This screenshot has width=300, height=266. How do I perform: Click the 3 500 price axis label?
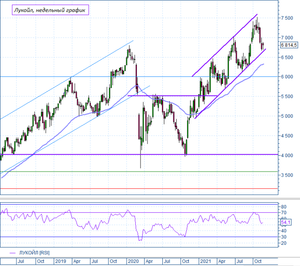click(x=287, y=175)
